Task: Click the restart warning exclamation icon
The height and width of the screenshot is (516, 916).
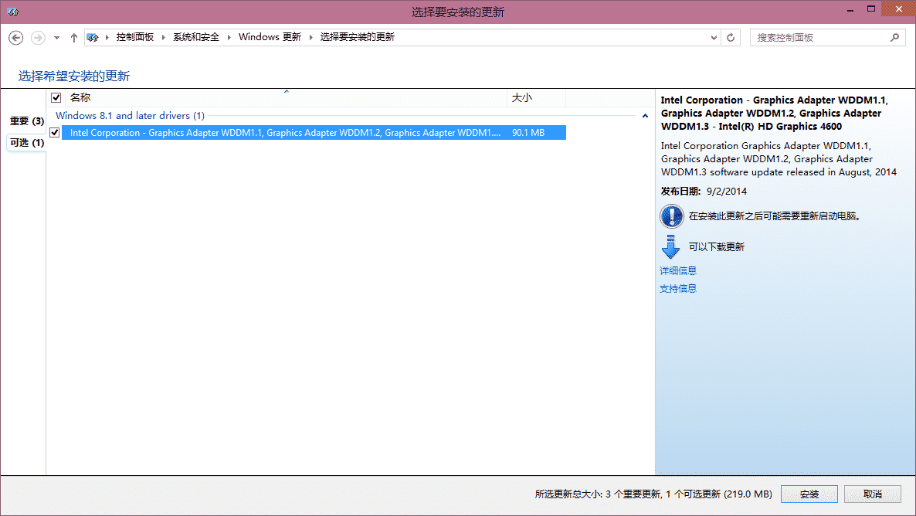Action: coord(671,216)
